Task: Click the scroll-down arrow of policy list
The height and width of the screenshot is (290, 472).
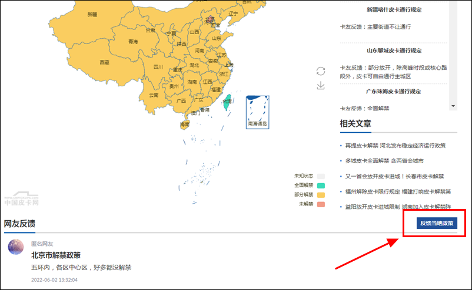Action: click(x=453, y=106)
